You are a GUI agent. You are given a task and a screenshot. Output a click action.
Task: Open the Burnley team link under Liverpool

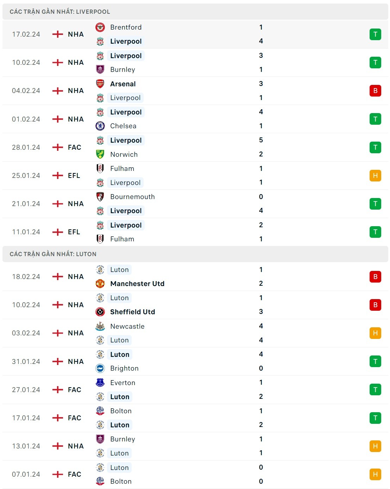[x=122, y=69]
